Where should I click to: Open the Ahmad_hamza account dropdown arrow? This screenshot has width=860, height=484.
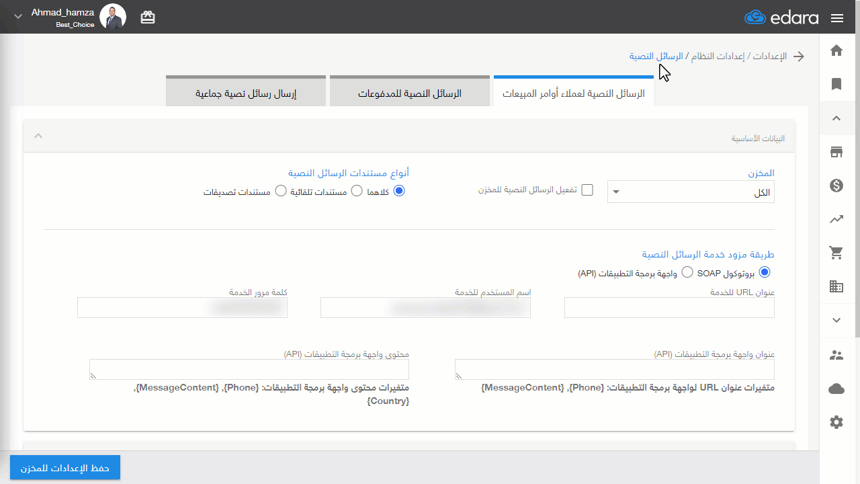(x=17, y=15)
